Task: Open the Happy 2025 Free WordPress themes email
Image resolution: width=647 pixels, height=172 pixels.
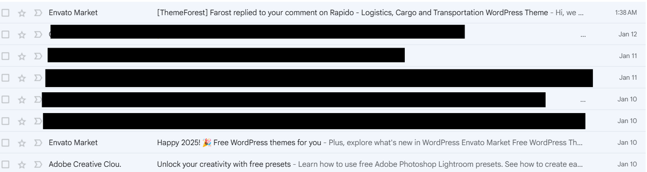Action: pos(239,143)
